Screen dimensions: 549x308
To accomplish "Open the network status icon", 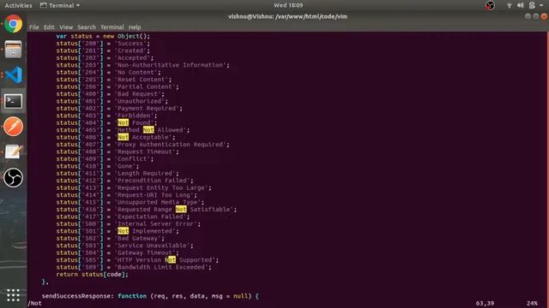I will 509,5.
